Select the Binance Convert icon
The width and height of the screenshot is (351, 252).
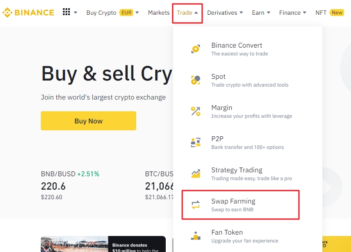coord(195,48)
